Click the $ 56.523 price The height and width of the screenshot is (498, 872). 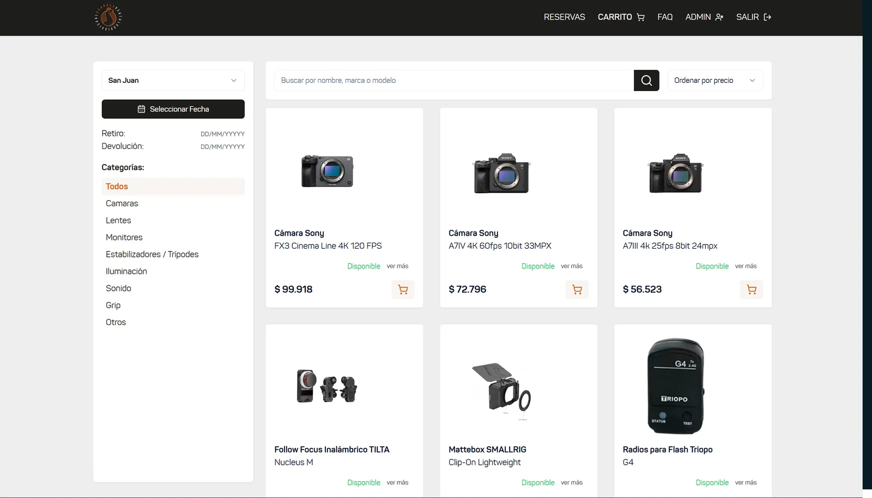pyautogui.click(x=642, y=290)
